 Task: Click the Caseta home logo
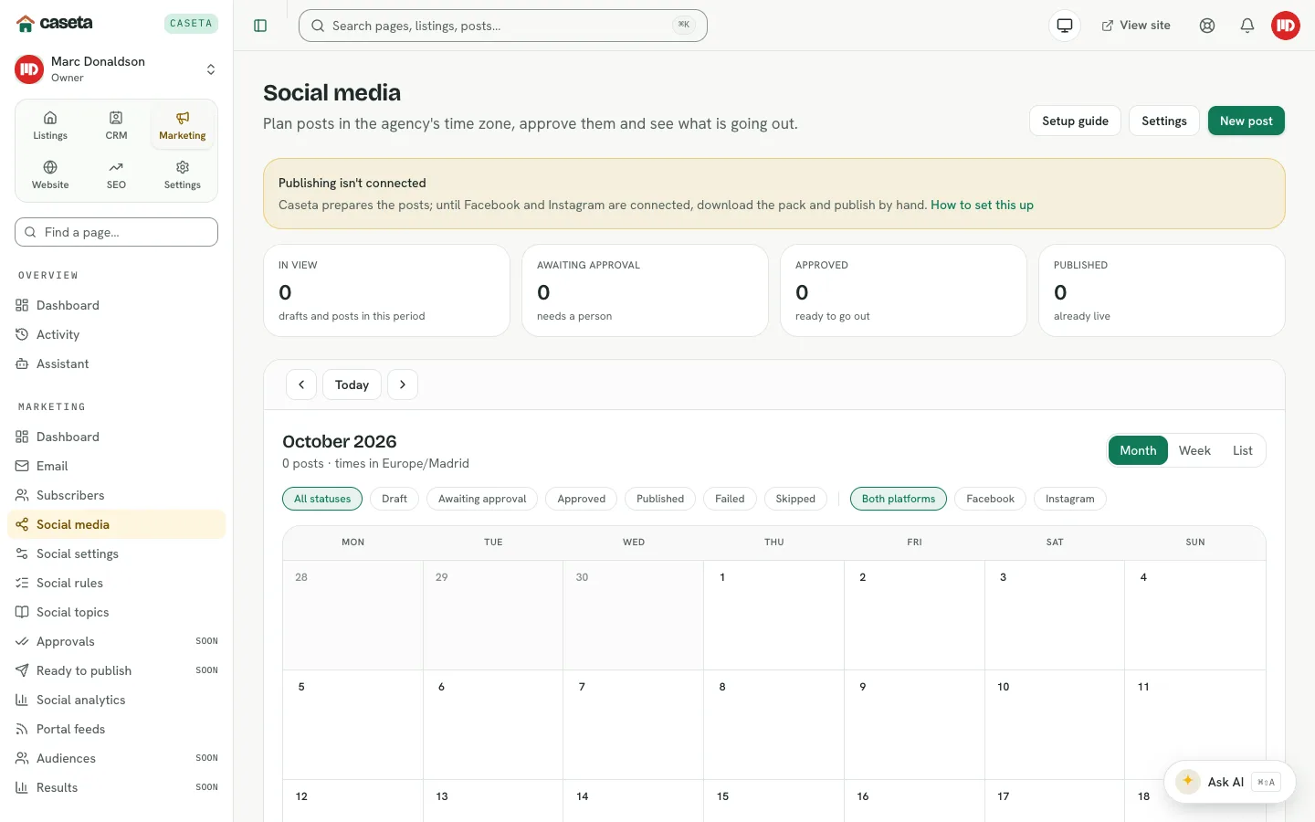[55, 23]
